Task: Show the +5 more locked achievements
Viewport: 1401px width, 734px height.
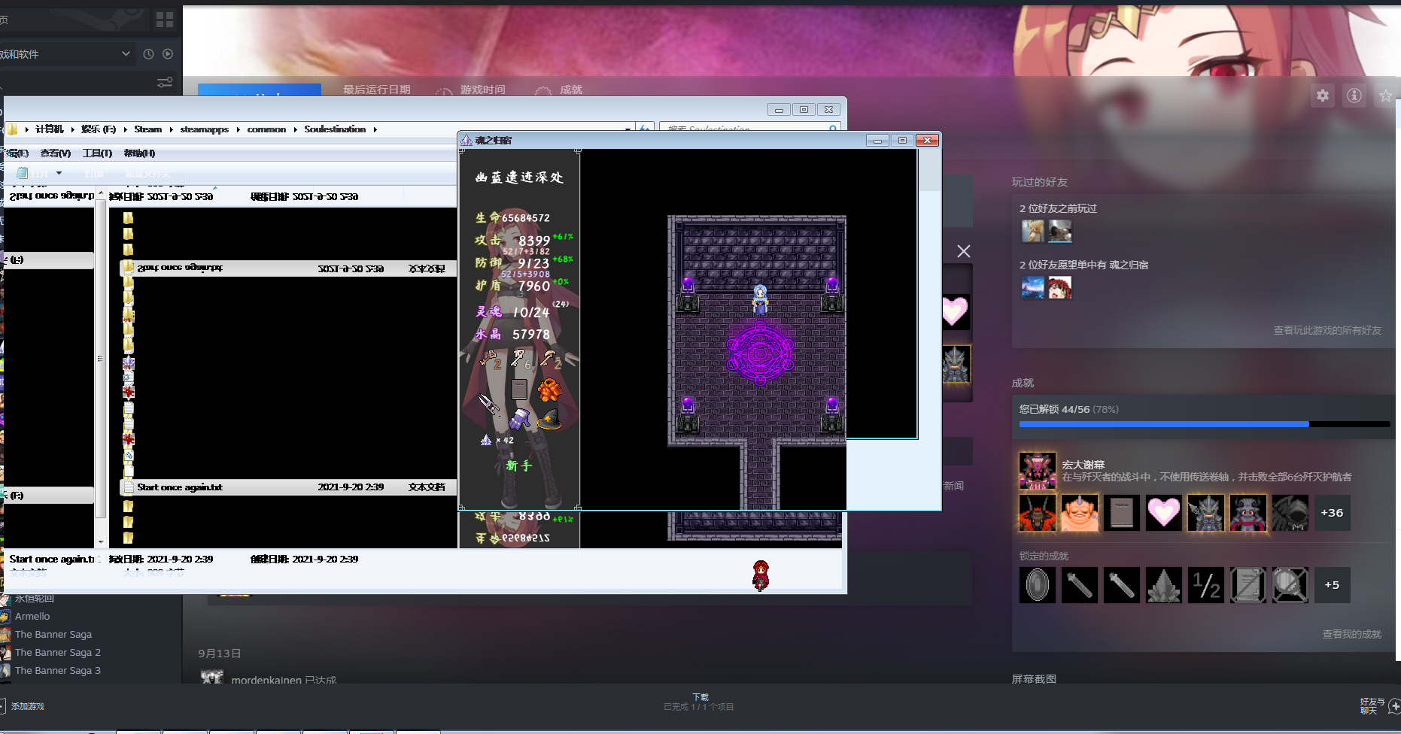Action: [1333, 585]
